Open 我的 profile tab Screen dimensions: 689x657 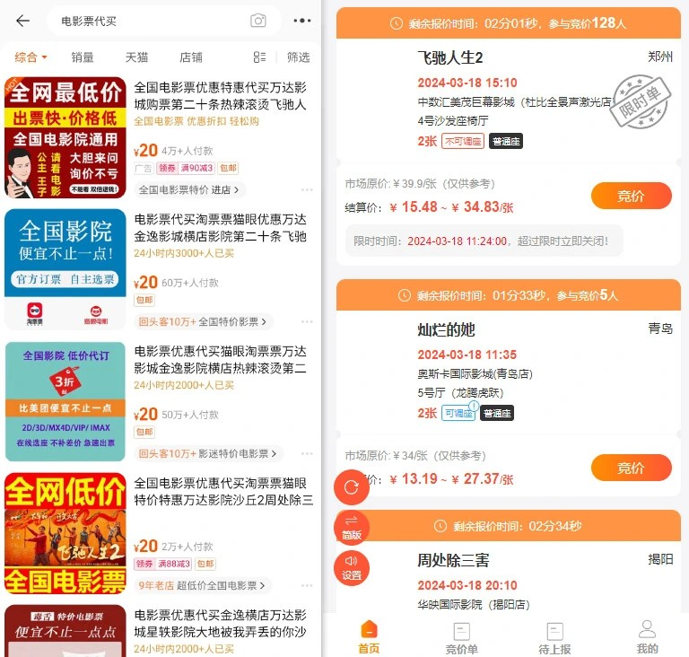click(647, 637)
